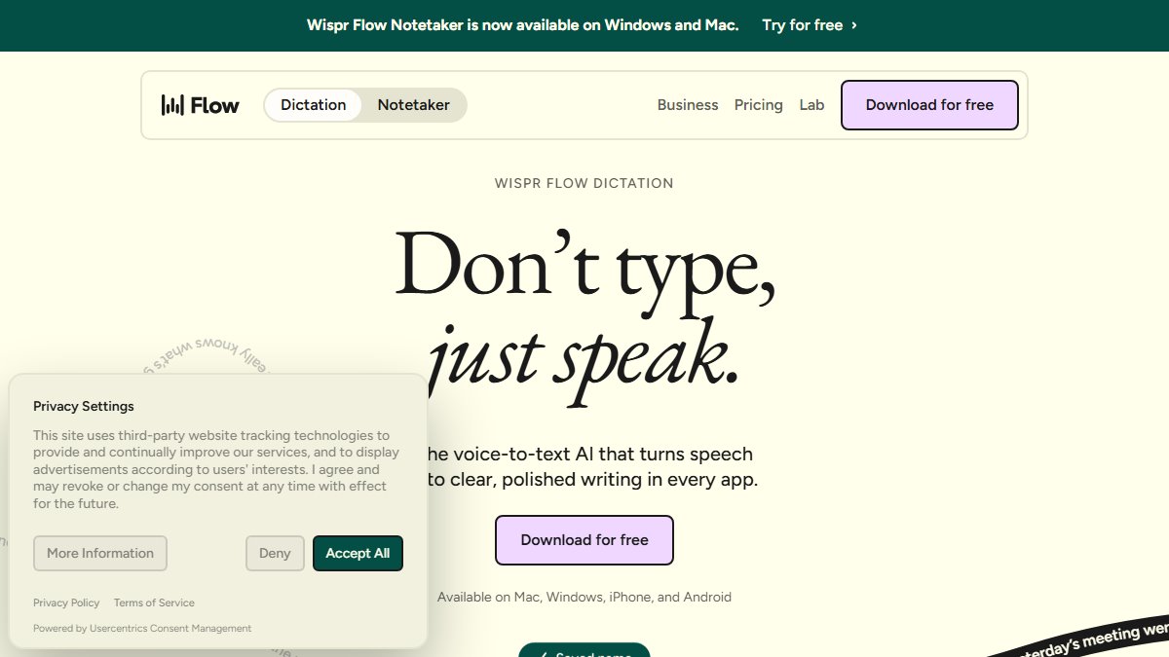
Task: Click the Privacy Settings title
Action: pos(84,406)
